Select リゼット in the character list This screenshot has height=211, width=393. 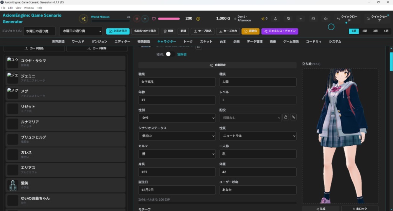coord(65,109)
